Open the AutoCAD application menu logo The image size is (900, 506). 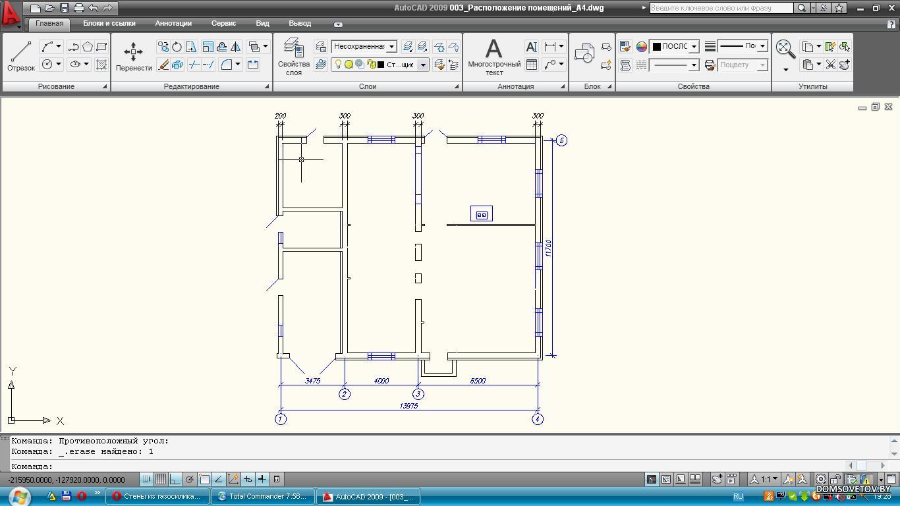[x=11, y=14]
